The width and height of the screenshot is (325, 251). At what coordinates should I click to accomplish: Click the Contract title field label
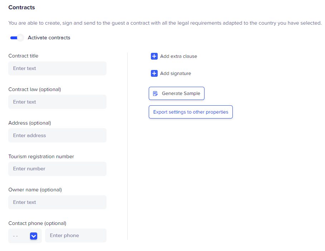[x=24, y=56]
